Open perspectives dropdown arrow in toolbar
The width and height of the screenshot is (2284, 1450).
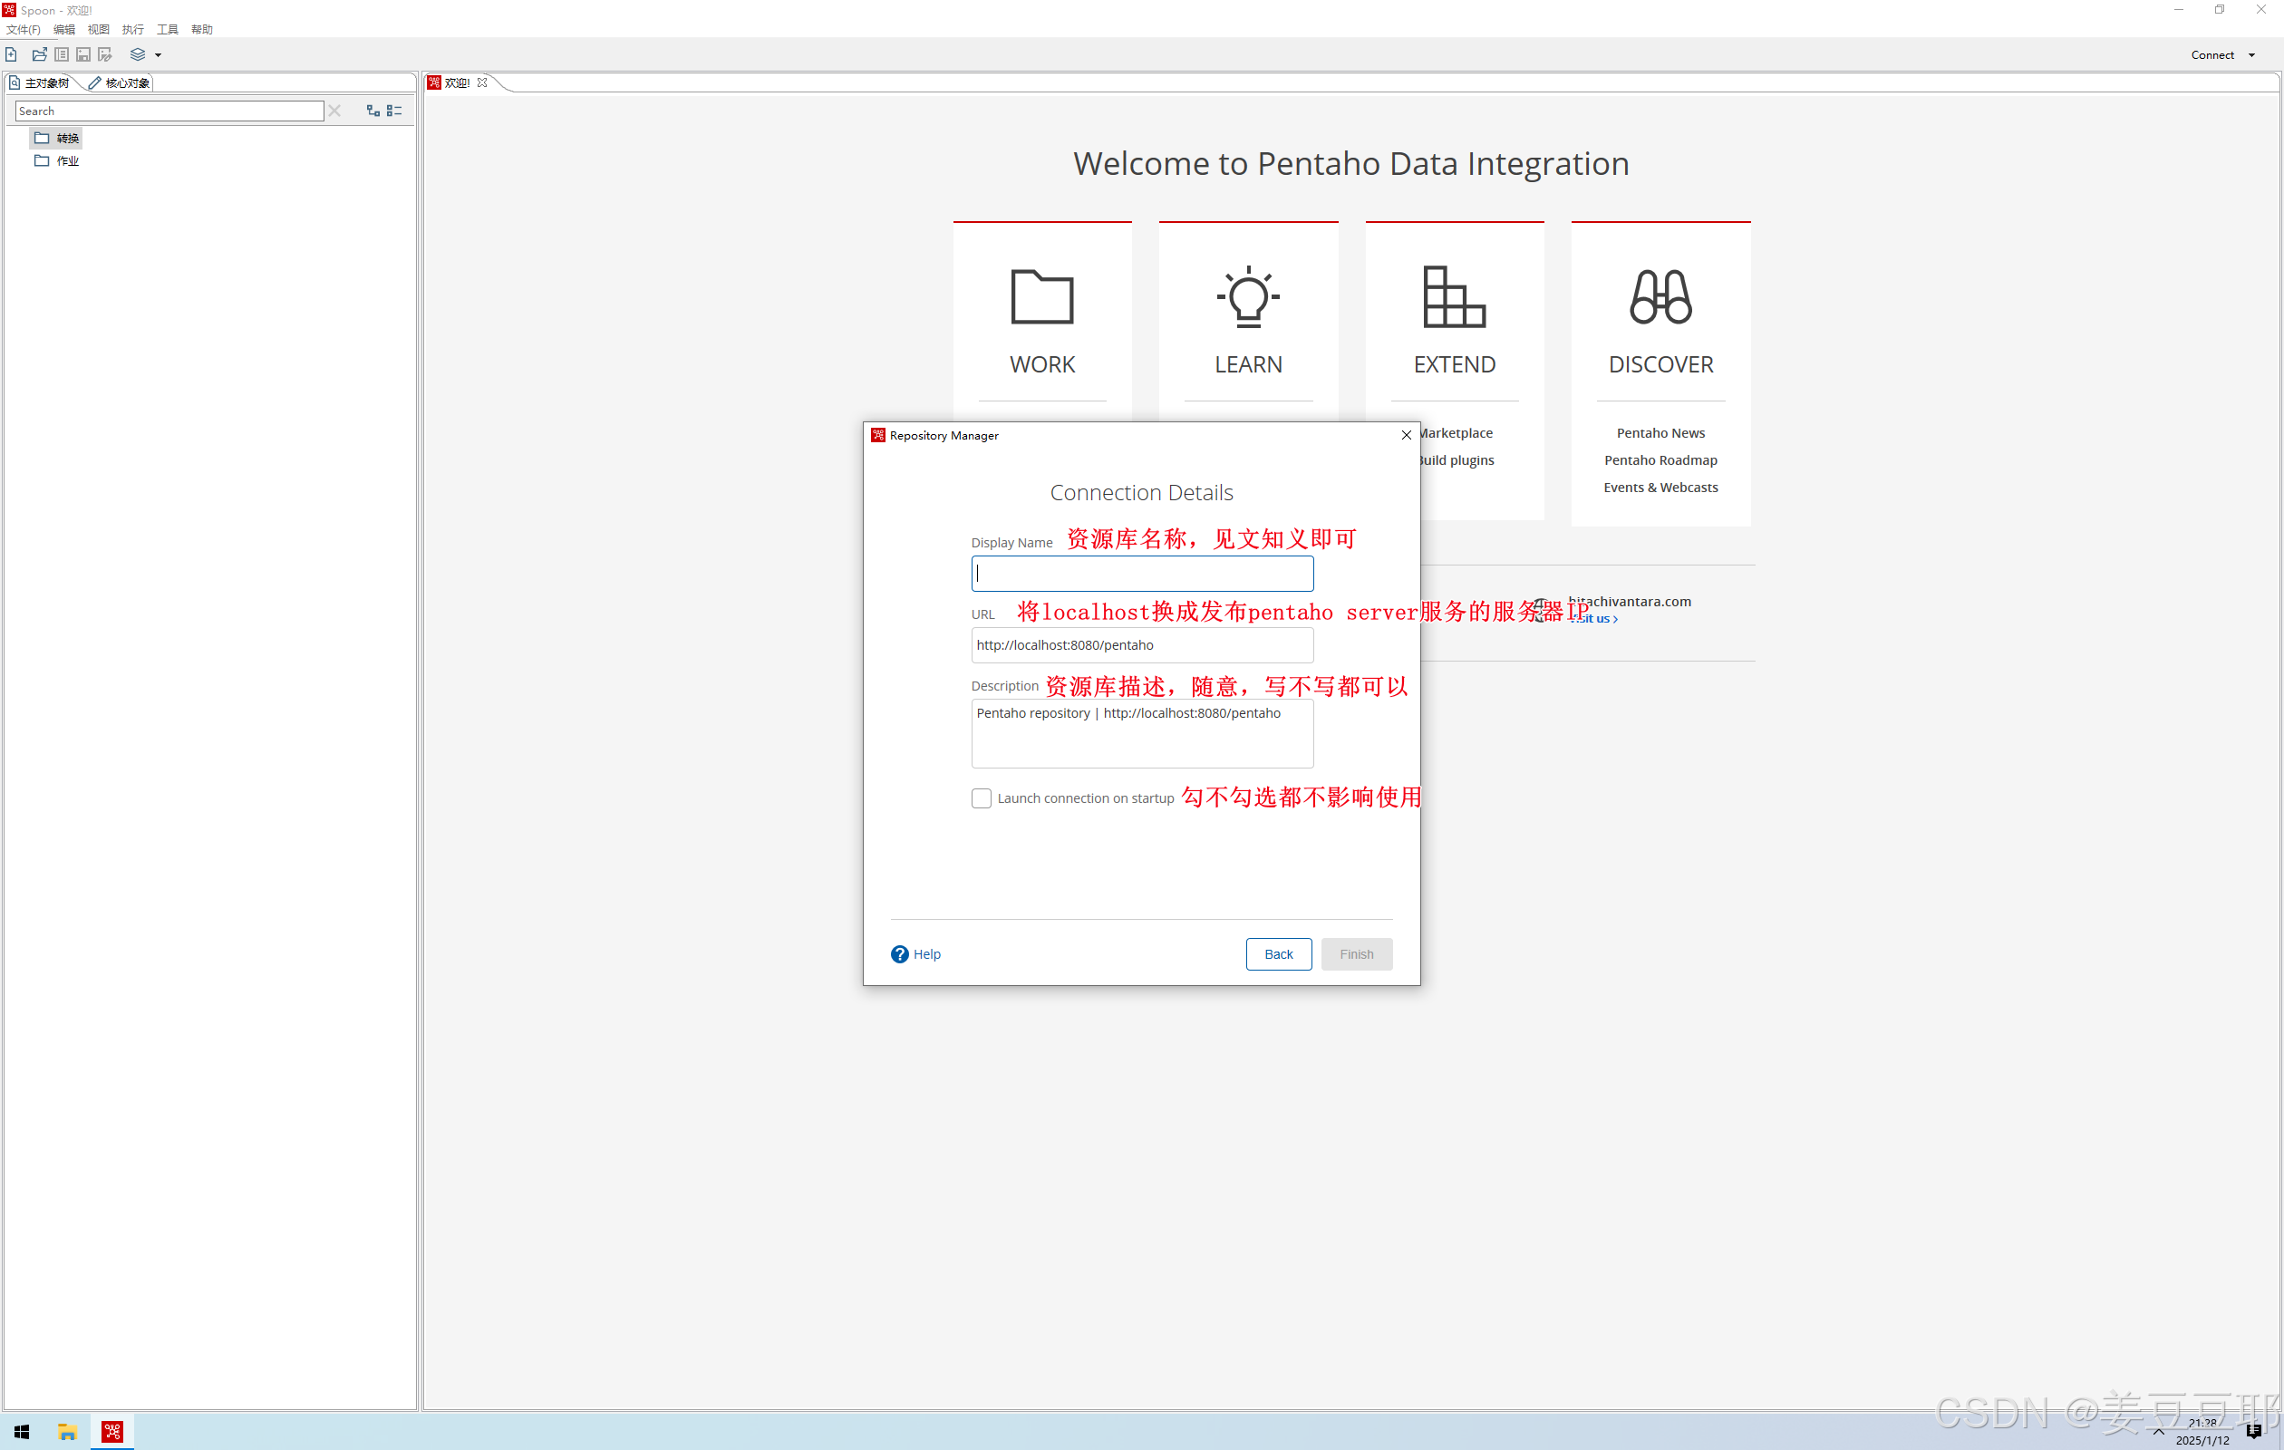[159, 55]
